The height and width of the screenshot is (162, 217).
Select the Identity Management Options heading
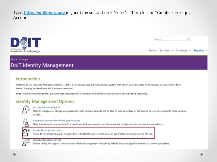[45, 101]
